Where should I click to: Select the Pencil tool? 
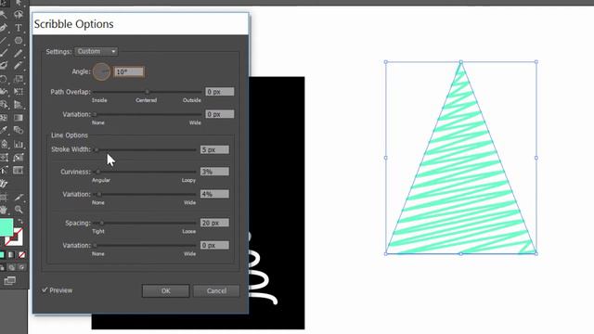click(19, 54)
